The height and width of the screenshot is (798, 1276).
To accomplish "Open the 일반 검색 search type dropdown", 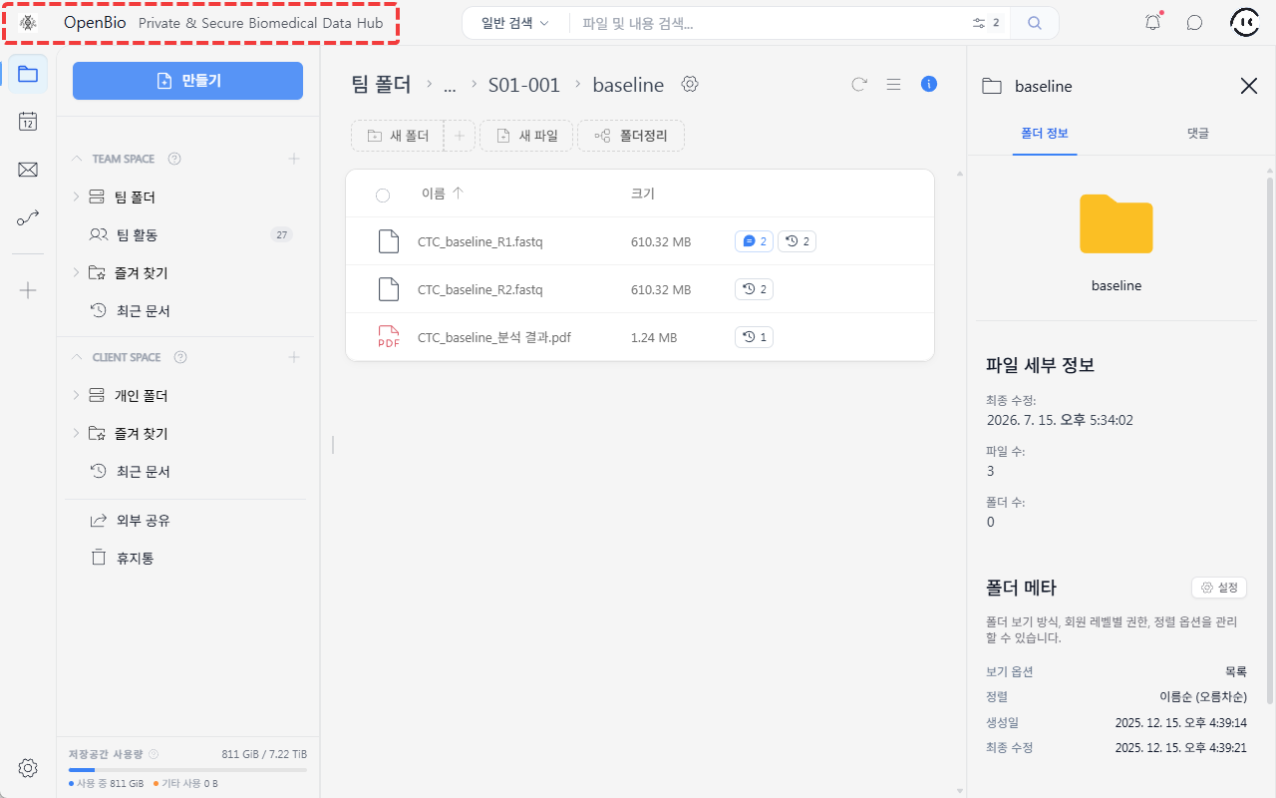I will click(x=515, y=23).
